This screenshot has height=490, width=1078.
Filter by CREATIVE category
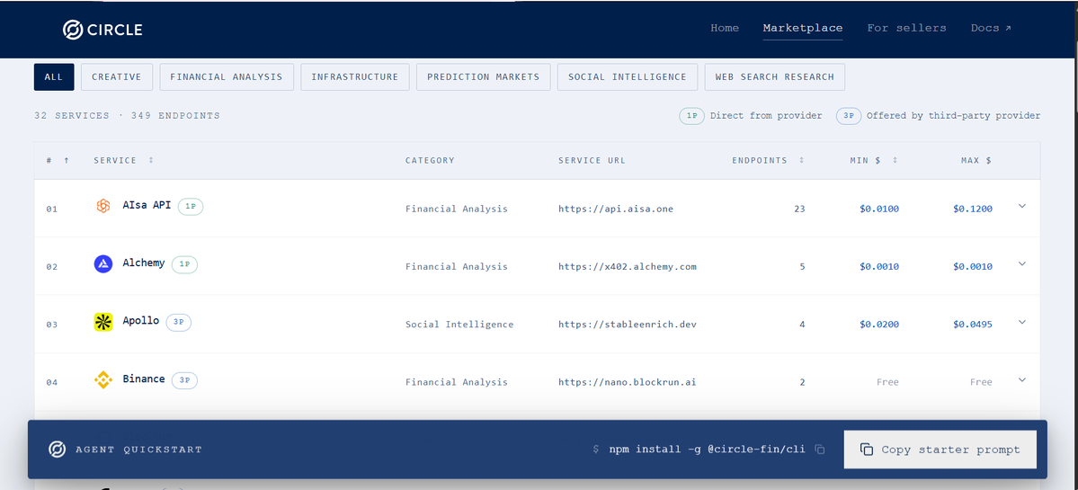[x=117, y=77]
